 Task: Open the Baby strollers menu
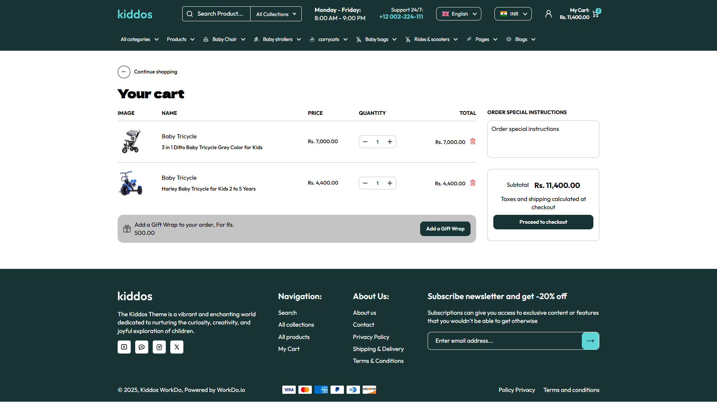pyautogui.click(x=277, y=39)
